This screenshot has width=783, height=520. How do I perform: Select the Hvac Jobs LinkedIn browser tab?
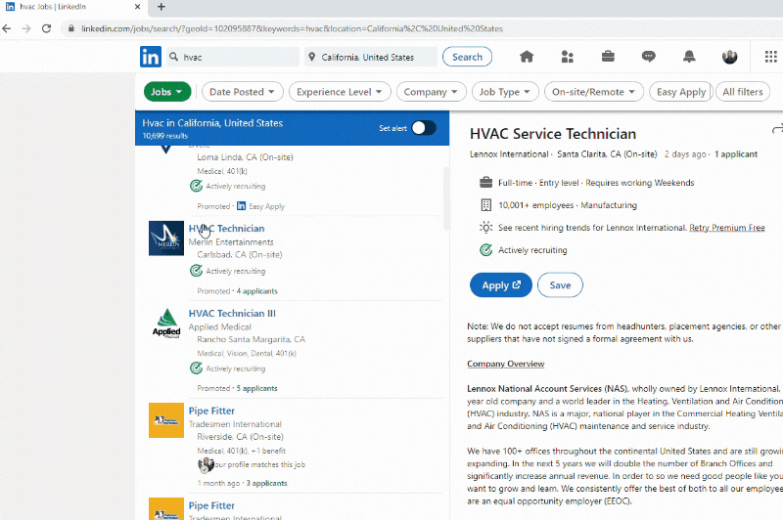[x=74, y=7]
